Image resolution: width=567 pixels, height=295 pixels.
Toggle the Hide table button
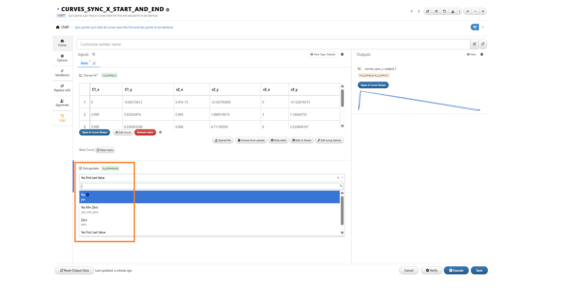point(278,140)
